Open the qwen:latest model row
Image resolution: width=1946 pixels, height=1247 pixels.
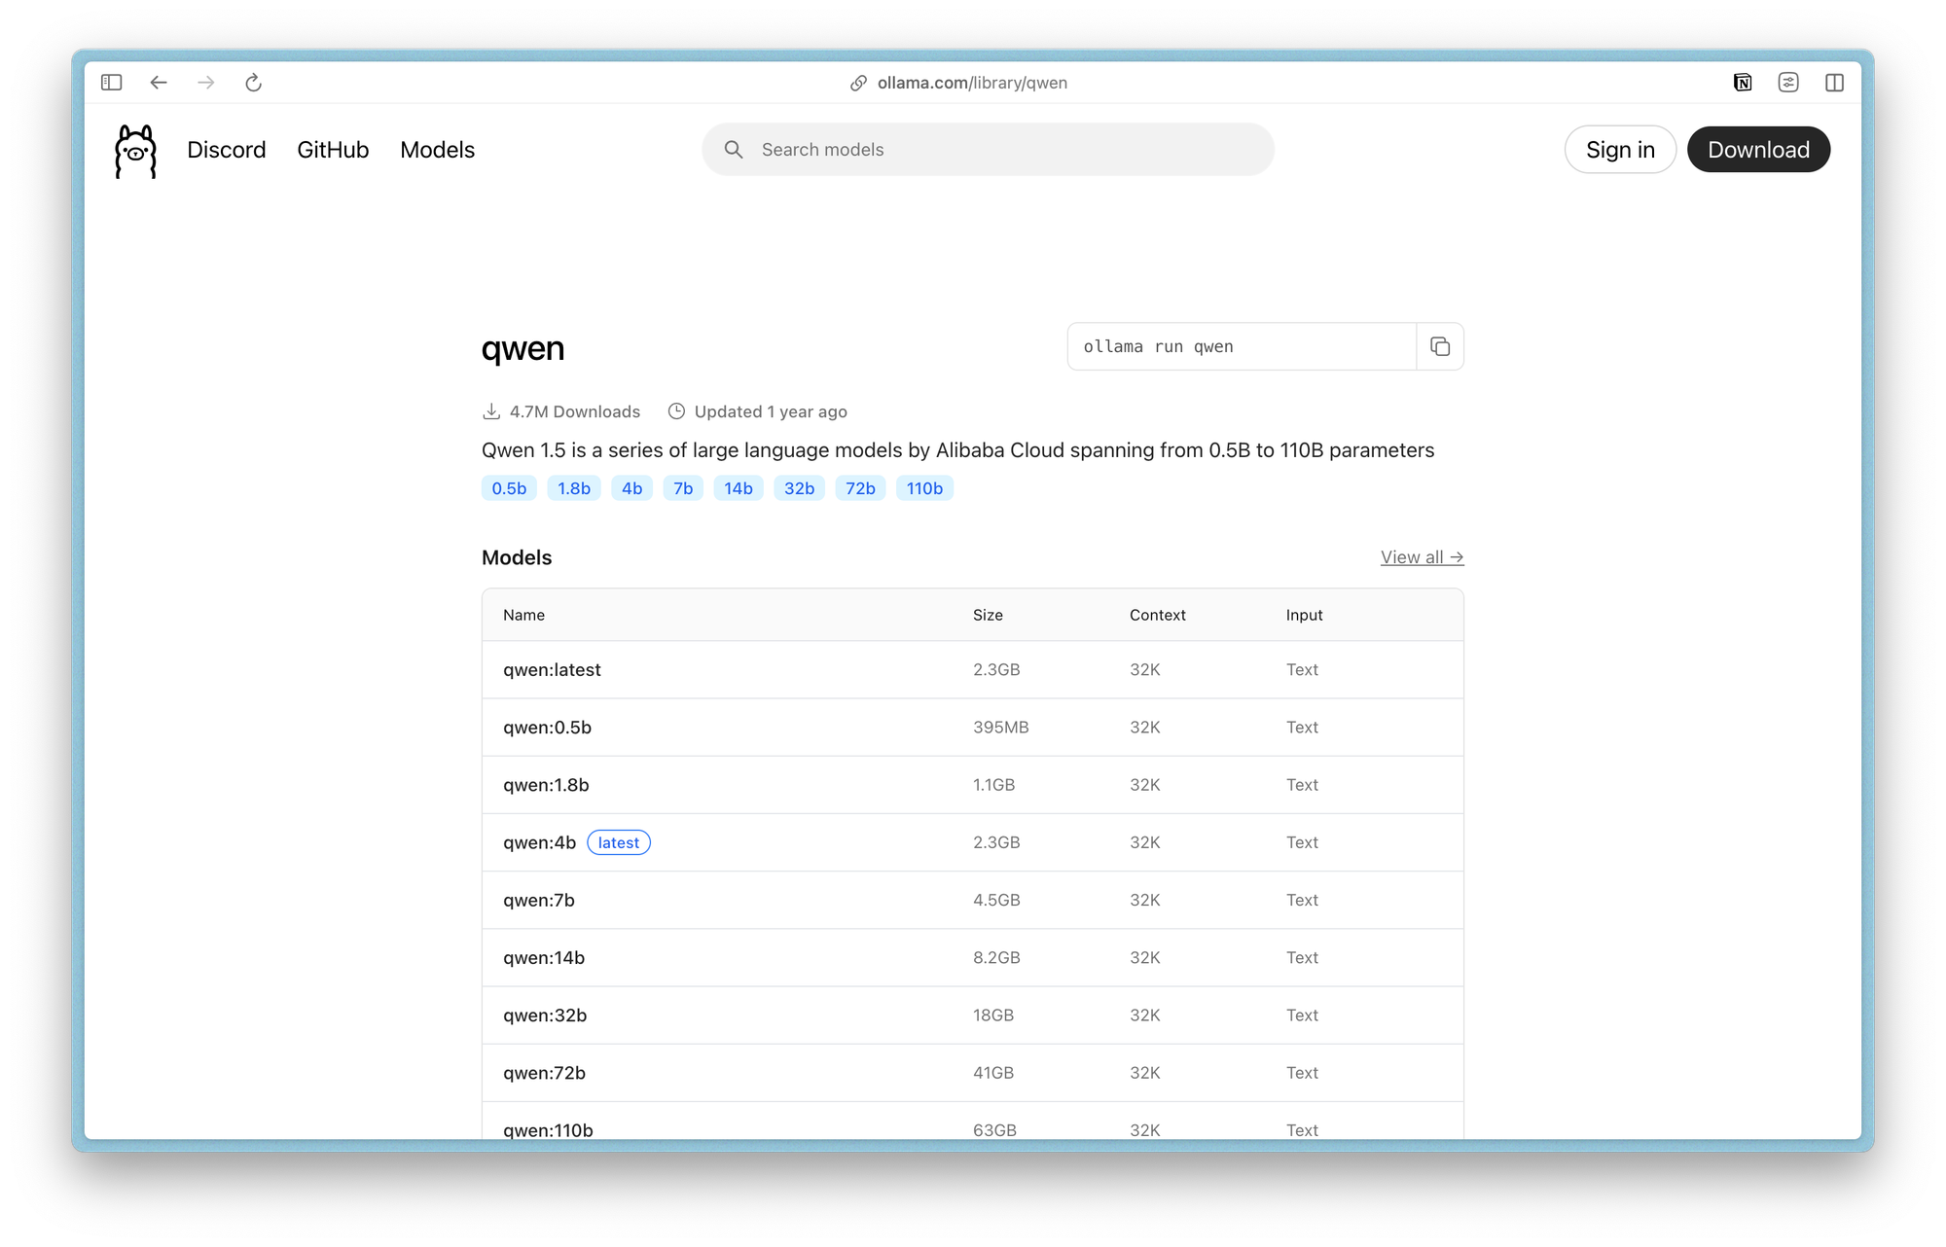coord(973,670)
